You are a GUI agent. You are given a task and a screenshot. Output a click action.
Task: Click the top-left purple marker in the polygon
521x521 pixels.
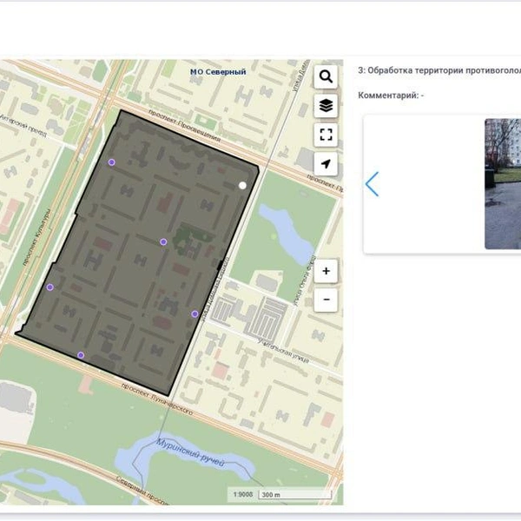point(111,162)
